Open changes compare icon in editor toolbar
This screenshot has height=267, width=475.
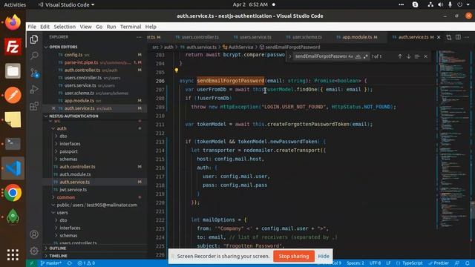[448, 37]
